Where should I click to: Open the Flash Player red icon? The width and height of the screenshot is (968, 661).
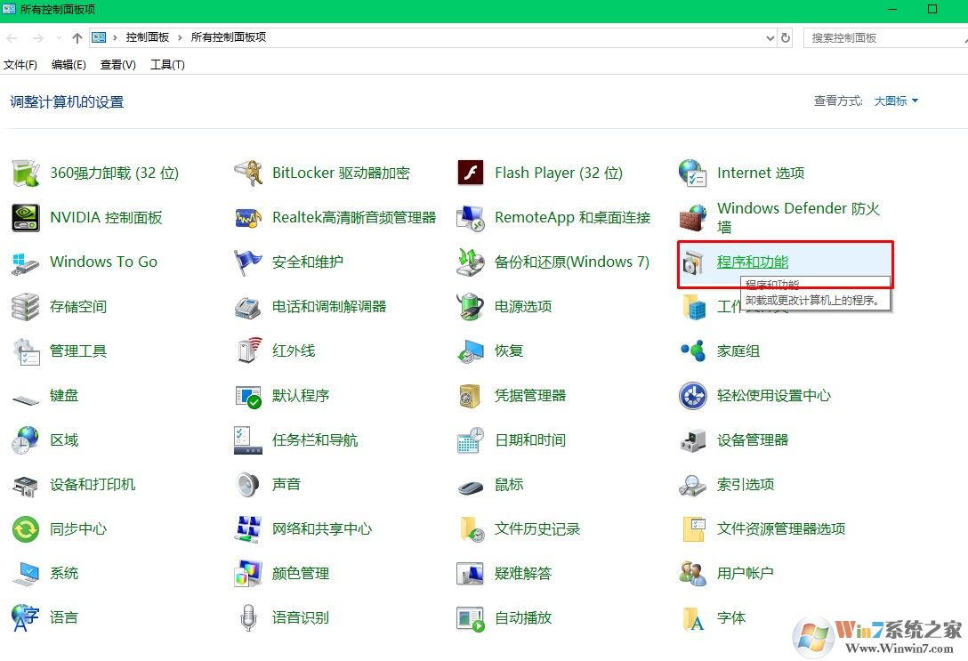471,173
